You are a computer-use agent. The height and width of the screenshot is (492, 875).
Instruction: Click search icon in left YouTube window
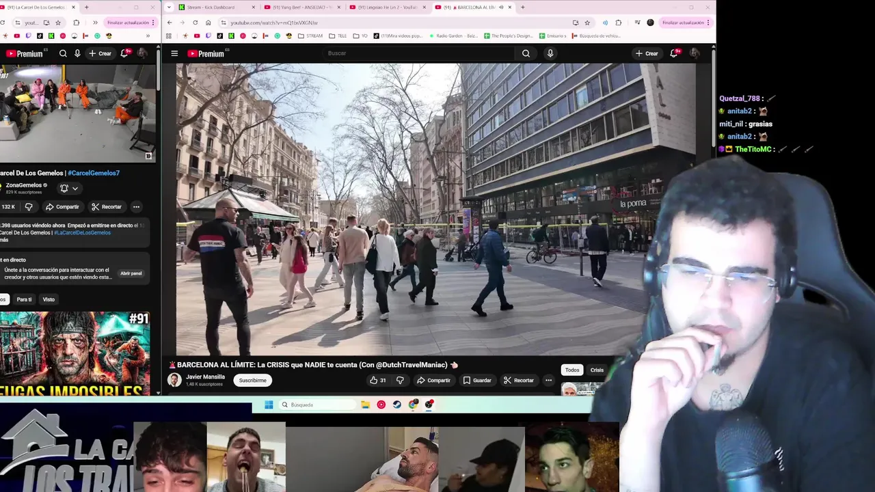pyautogui.click(x=63, y=53)
